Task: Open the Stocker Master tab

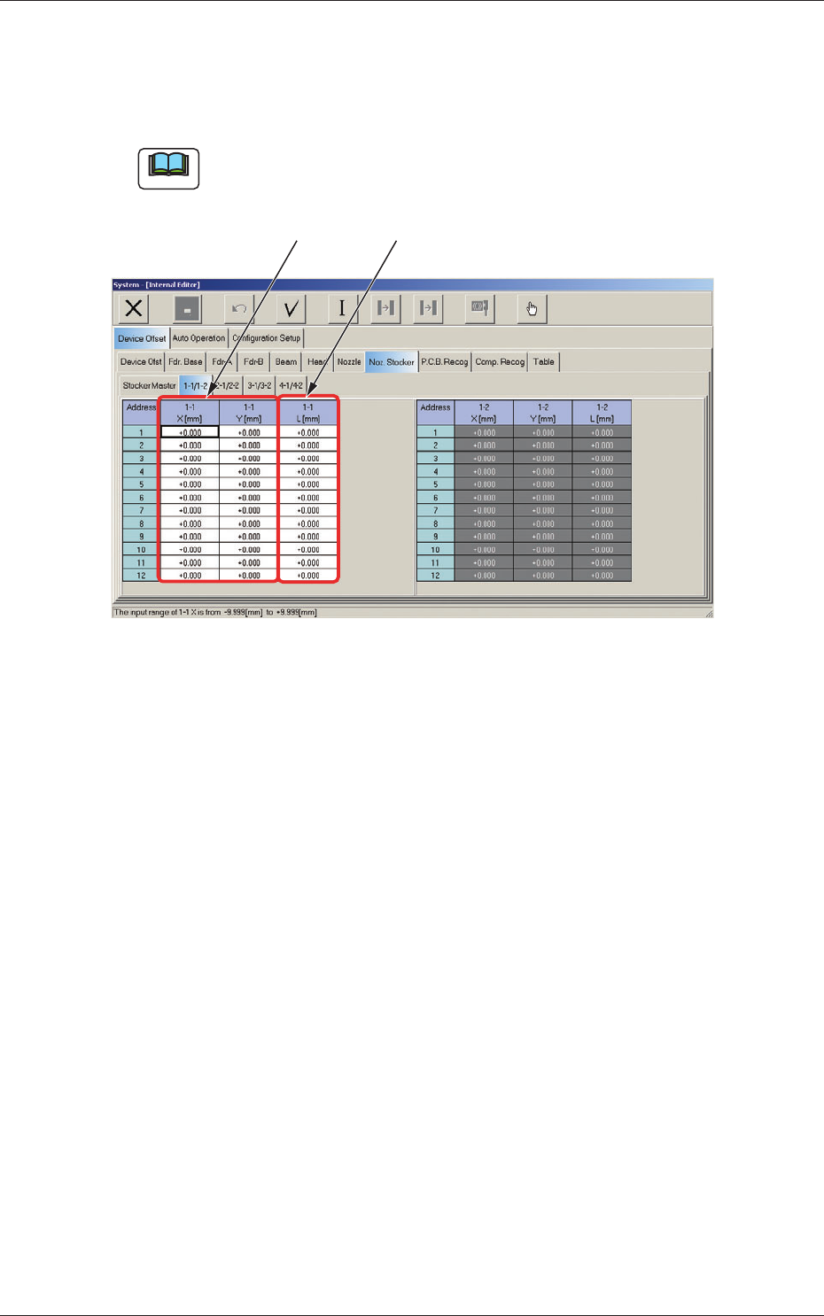Action: click(x=149, y=385)
